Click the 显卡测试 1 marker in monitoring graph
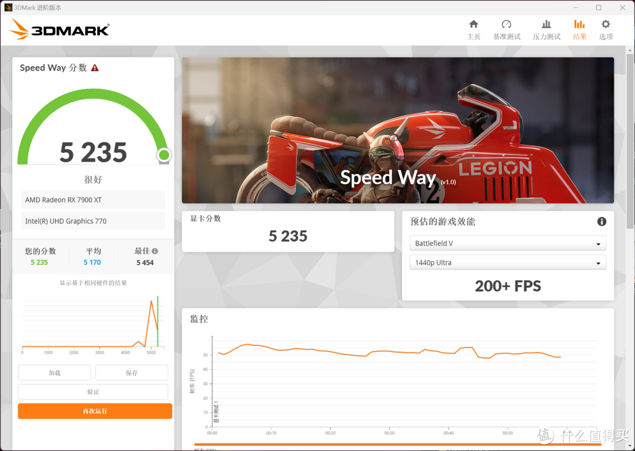 click(216, 412)
